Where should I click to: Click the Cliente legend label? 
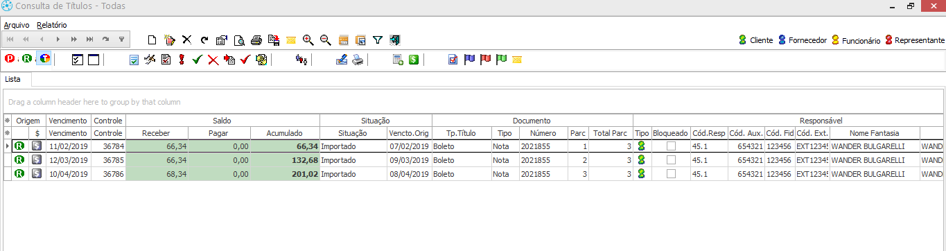coord(761,40)
